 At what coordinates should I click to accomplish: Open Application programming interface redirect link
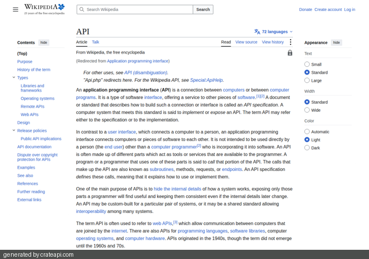(x=138, y=61)
